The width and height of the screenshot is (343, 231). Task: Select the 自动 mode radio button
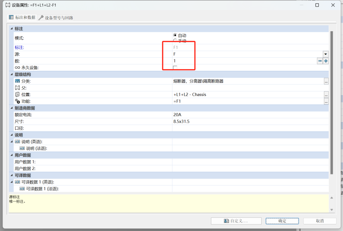point(176,35)
